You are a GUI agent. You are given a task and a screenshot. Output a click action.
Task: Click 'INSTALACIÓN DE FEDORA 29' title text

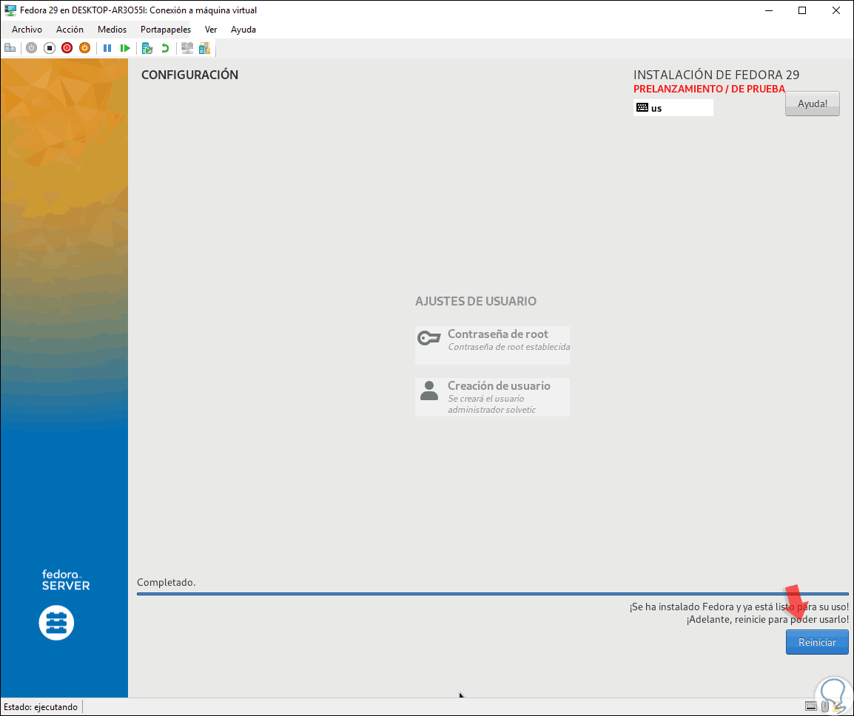point(716,75)
